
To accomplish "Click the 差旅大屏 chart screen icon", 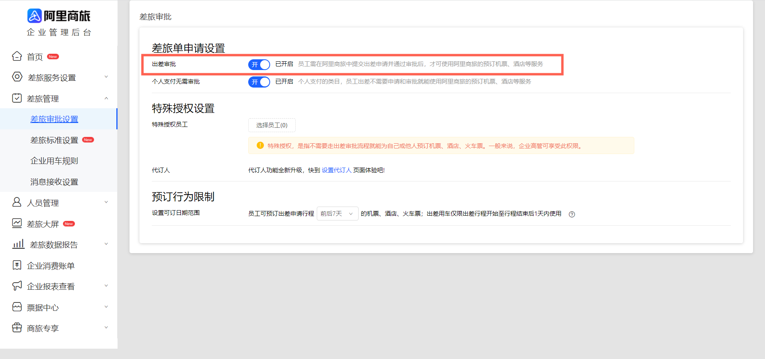I will 17,223.
